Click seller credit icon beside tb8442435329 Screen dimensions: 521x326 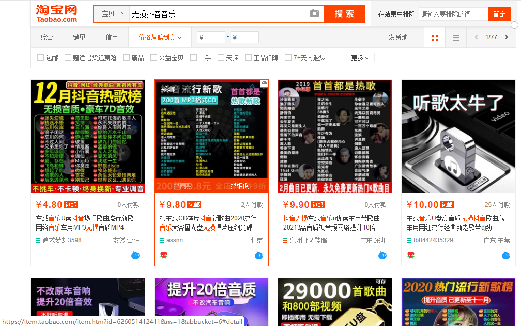(409, 240)
